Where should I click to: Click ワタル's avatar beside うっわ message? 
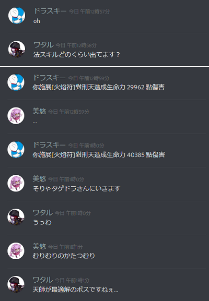[16, 217]
